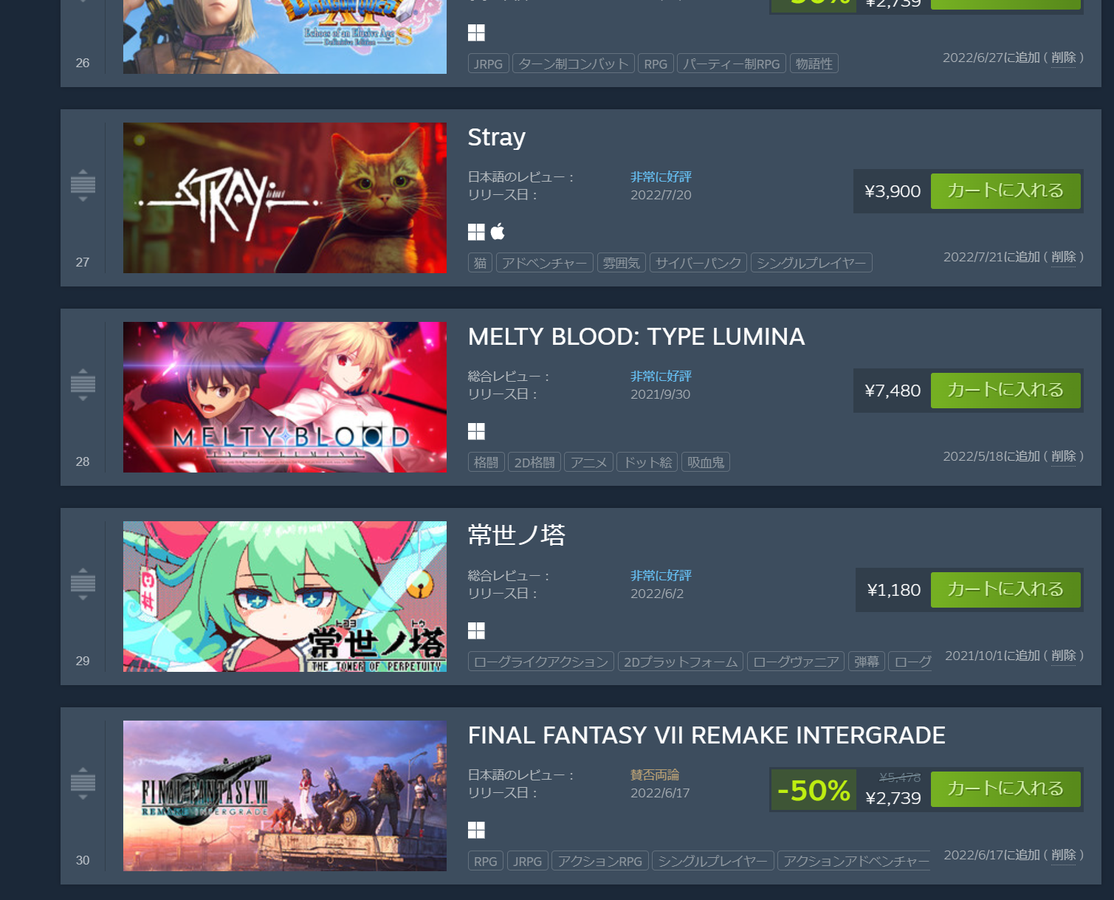Viewport: 1114px width, 900px height.
Task: Click the Windows icon under MELTY BLOOD
Action: (x=476, y=431)
